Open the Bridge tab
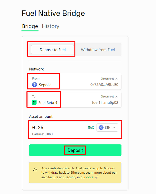 (30, 26)
